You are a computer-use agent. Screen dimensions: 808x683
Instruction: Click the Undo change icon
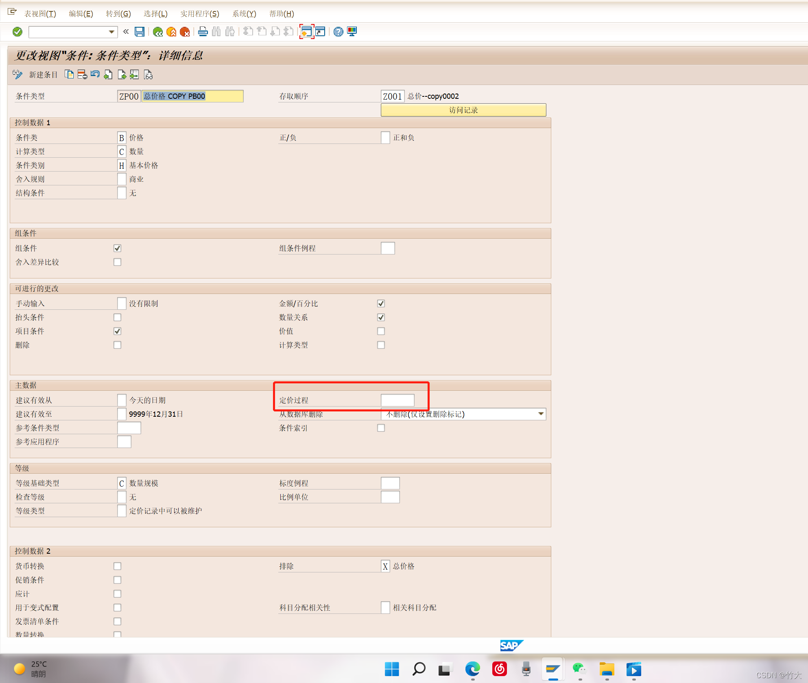(x=95, y=74)
